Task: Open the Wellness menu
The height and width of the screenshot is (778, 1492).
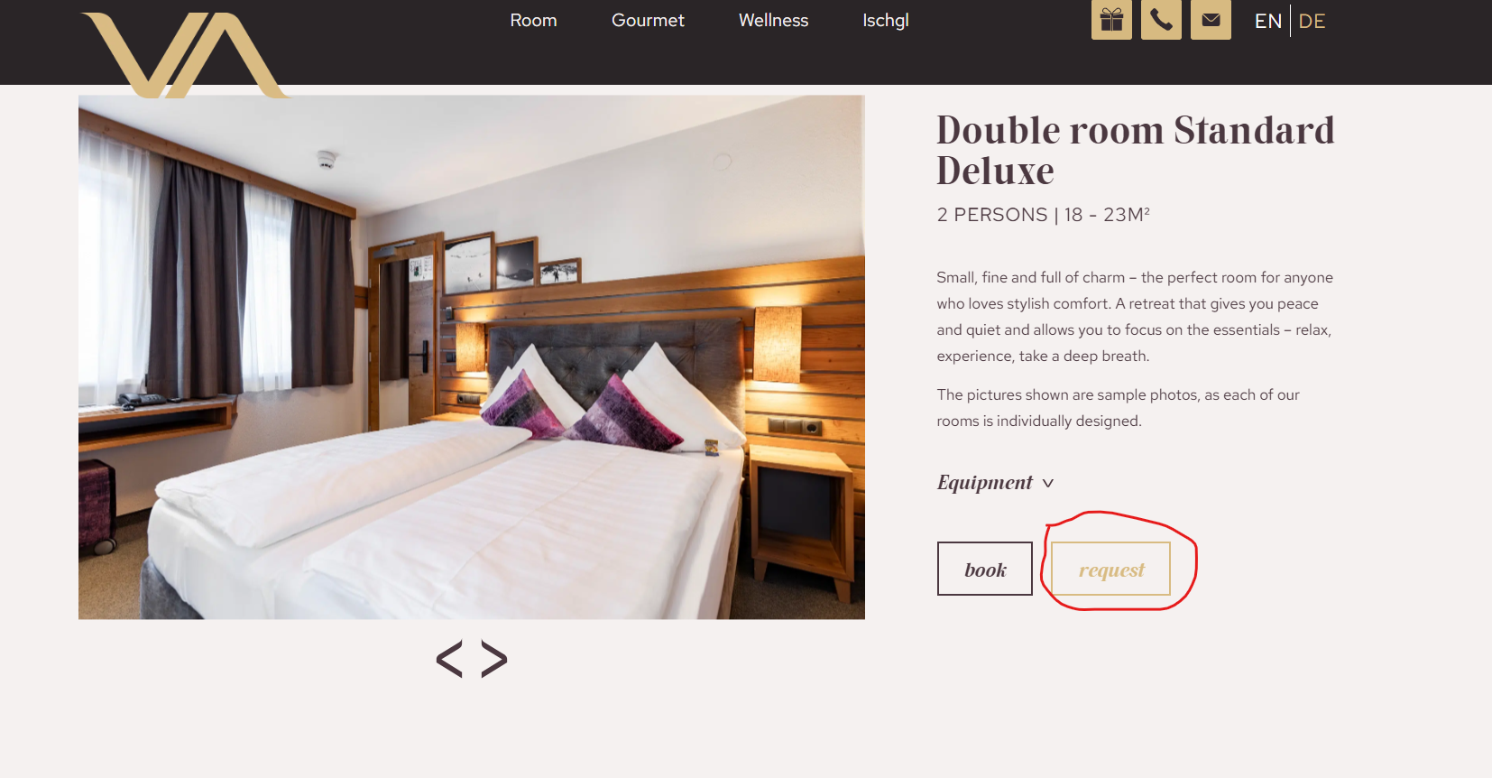Action: click(773, 20)
